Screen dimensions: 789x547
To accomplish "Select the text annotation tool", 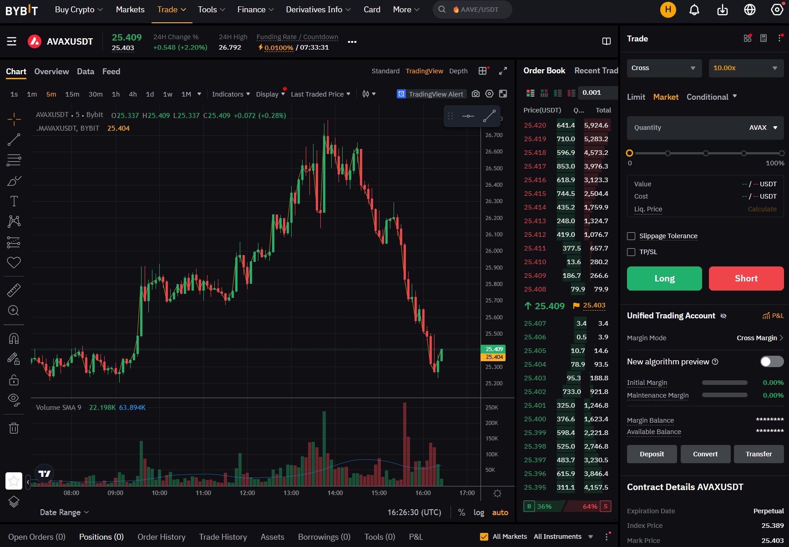I will click(14, 201).
